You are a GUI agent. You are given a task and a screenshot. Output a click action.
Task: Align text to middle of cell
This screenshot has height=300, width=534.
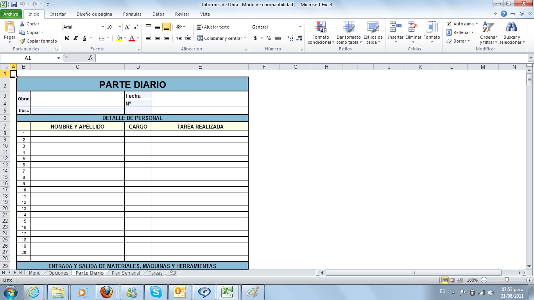[158, 27]
